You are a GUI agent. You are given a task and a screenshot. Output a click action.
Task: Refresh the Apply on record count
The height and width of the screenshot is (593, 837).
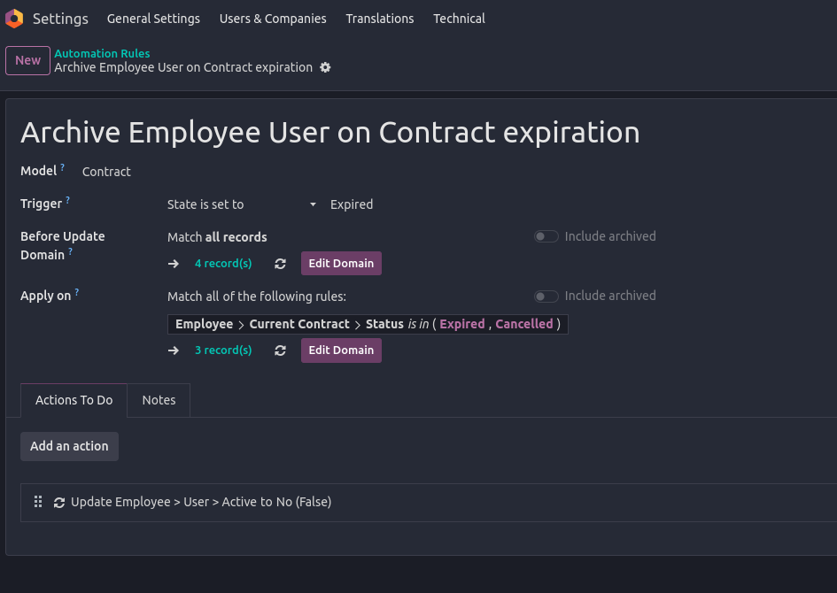point(280,350)
